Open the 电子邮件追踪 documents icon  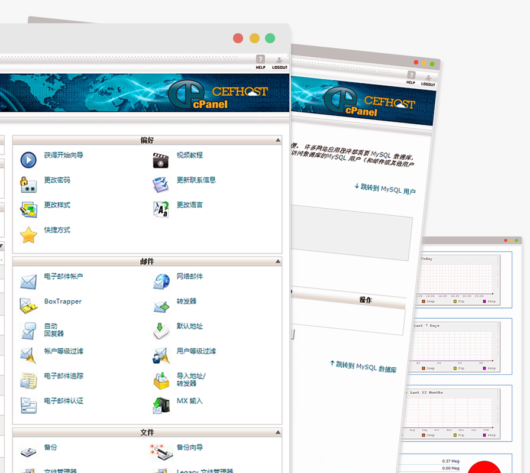tap(28, 381)
